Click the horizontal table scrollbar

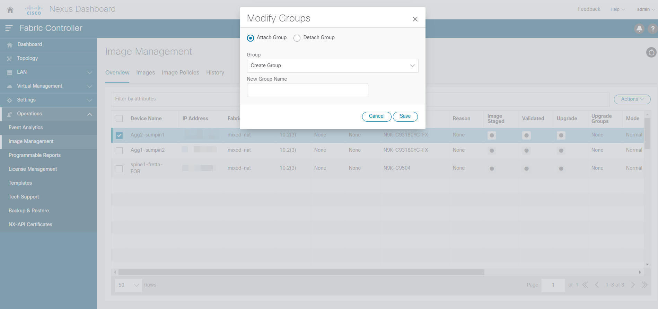point(301,272)
